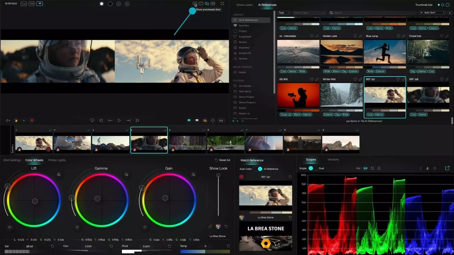The height and width of the screenshot is (255, 454).
Task: Expand the Kepler folder
Action: pos(242,108)
